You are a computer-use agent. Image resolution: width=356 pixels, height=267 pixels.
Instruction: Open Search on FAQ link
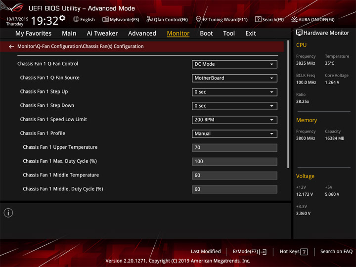[336, 252]
